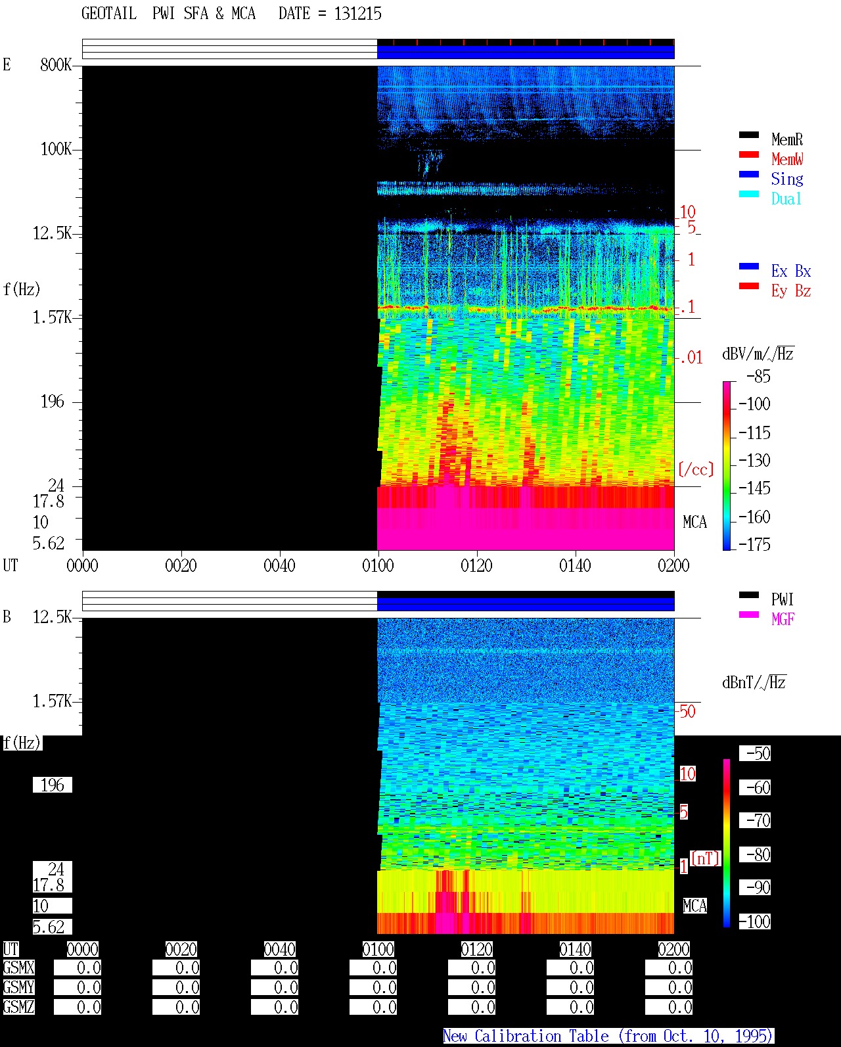Click the dBnT/√Hz unit label
The height and width of the screenshot is (1047, 841).
click(754, 682)
